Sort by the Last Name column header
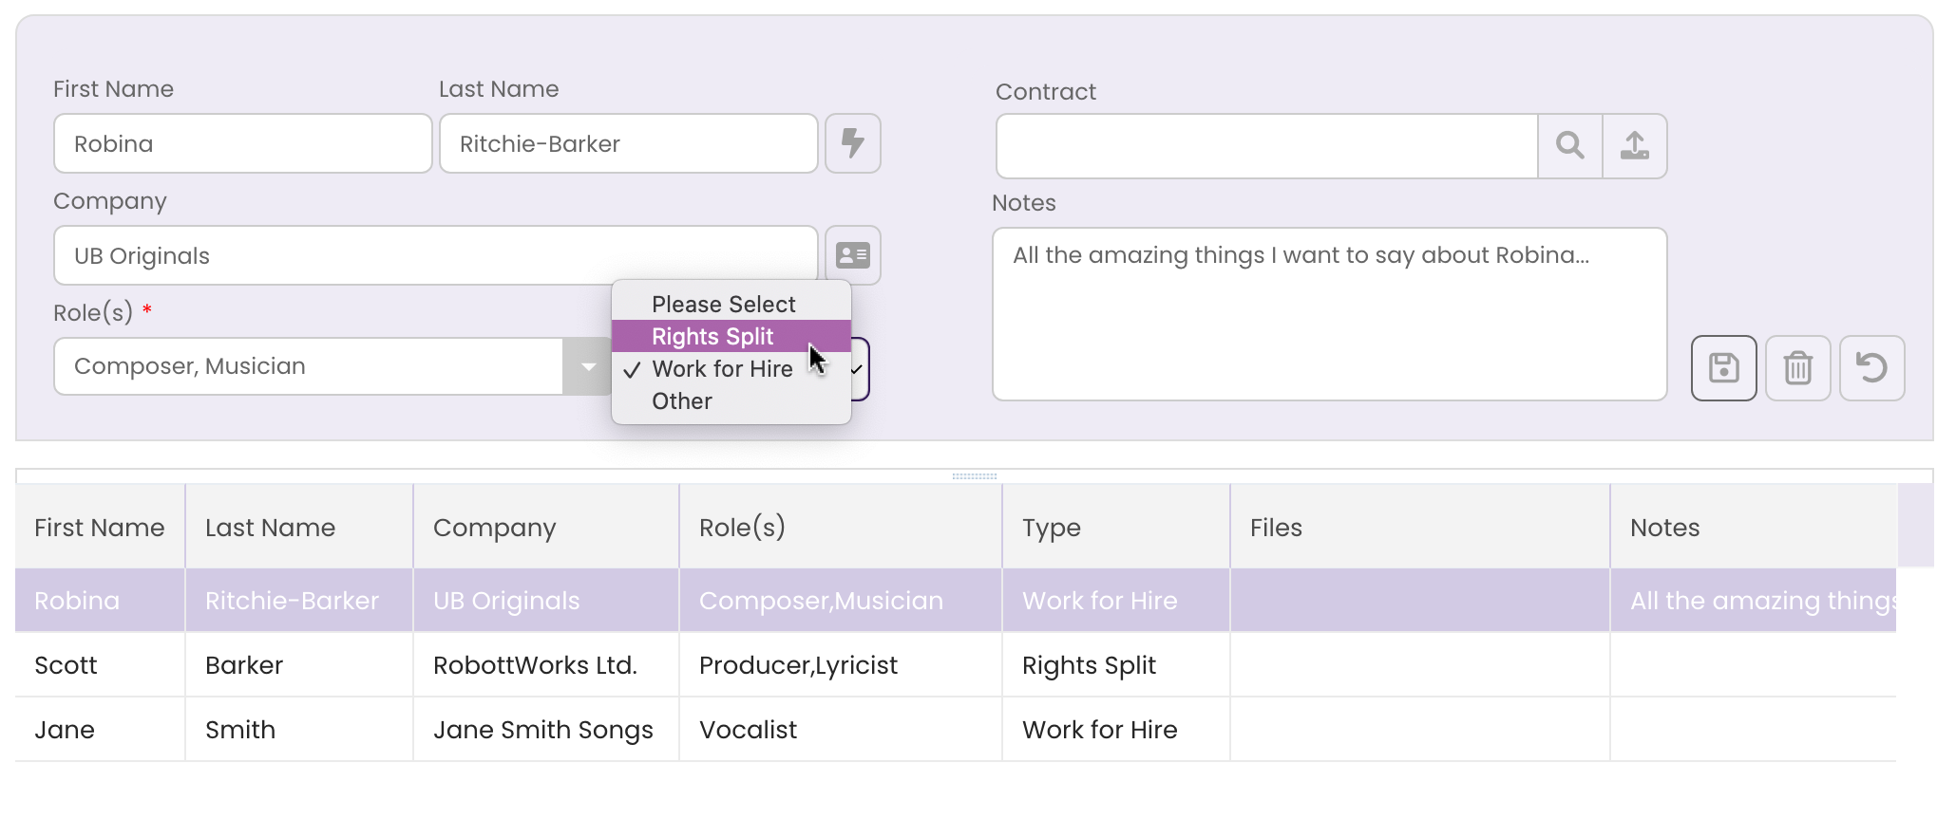The height and width of the screenshot is (837, 1956). point(299,527)
